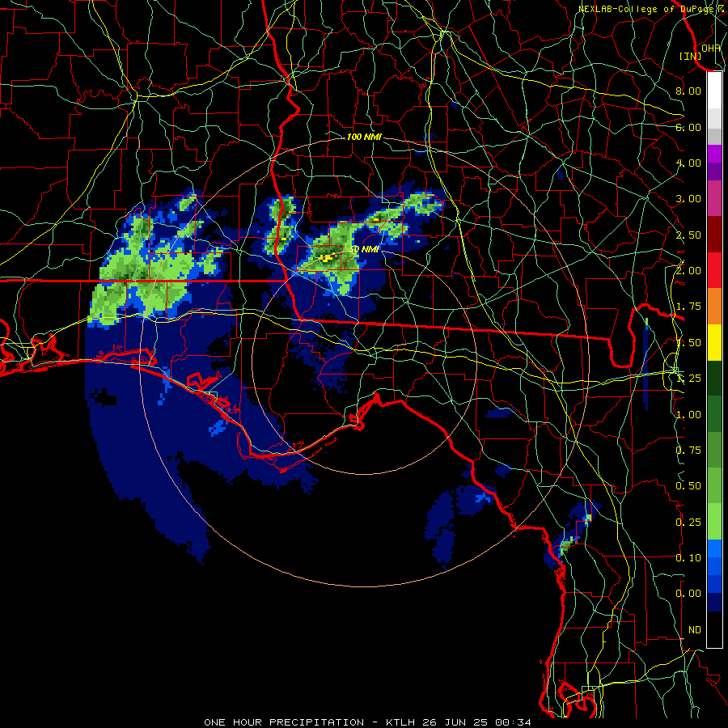728x728 pixels.
Task: Click the One Hour Precipitation KTLH title text
Action: point(368,722)
